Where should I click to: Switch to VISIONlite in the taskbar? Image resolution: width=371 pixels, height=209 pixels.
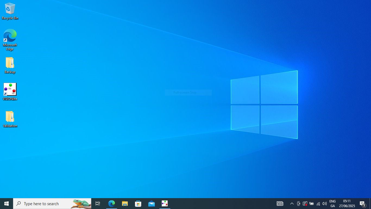pyautogui.click(x=165, y=204)
